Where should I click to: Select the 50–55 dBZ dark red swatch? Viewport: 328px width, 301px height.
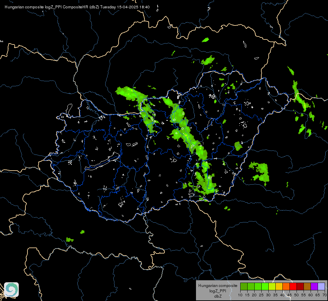pyautogui.click(x=300, y=286)
